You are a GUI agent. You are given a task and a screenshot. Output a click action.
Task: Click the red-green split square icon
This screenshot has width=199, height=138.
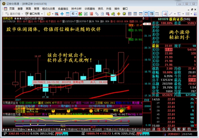[x=80, y=14]
